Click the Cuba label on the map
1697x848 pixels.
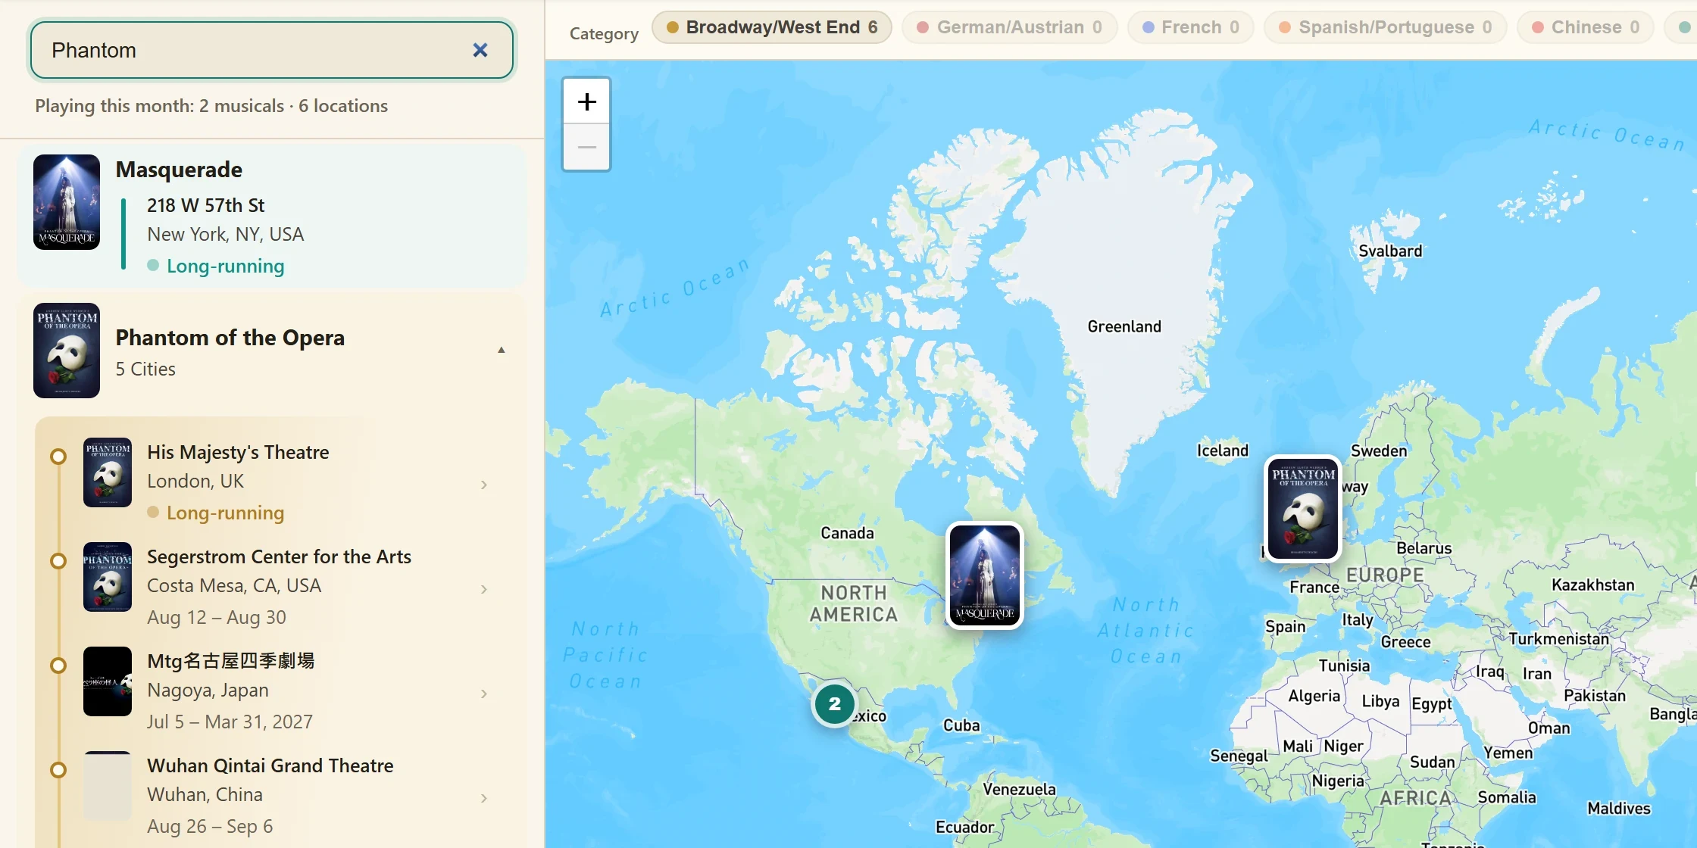pyautogui.click(x=961, y=725)
